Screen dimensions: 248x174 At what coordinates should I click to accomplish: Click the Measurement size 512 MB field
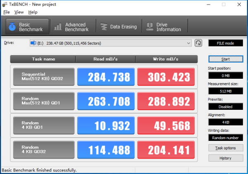click(226, 91)
